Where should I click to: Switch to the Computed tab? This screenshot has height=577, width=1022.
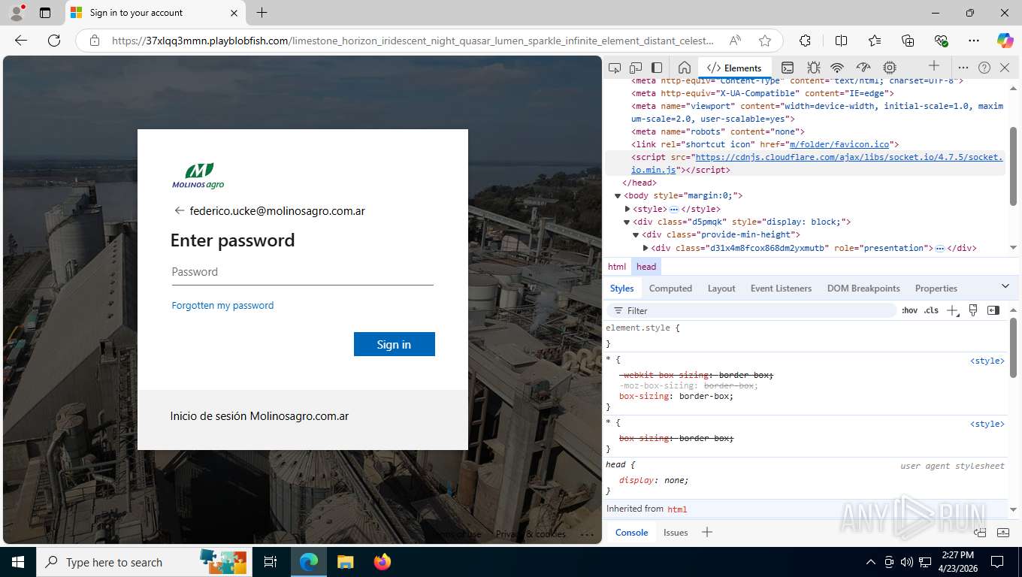[670, 288]
